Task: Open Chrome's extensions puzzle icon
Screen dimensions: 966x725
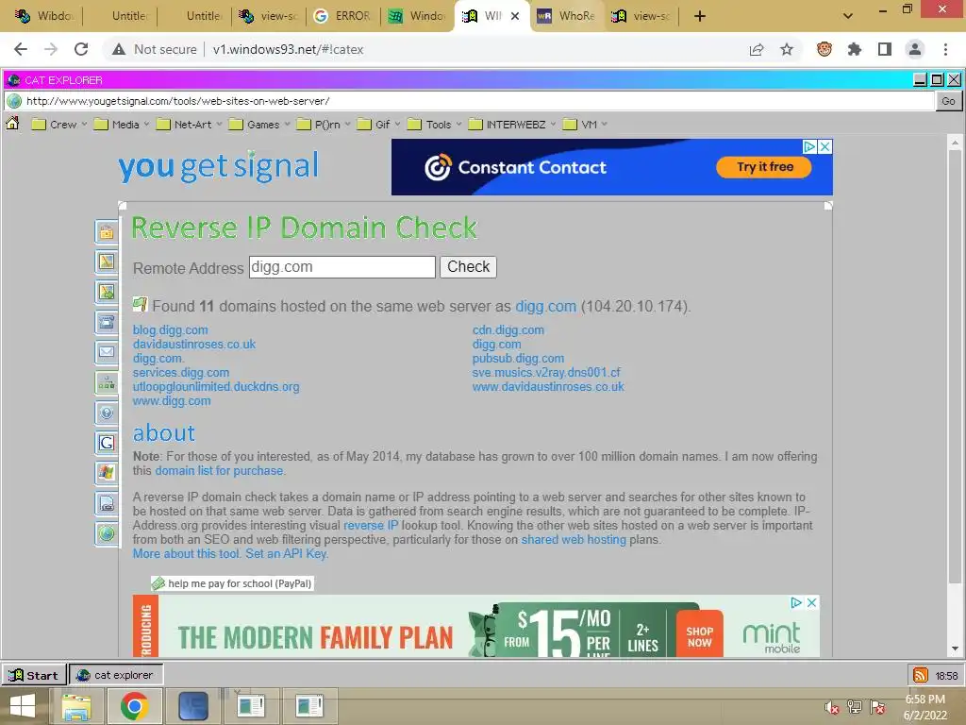Action: click(855, 49)
